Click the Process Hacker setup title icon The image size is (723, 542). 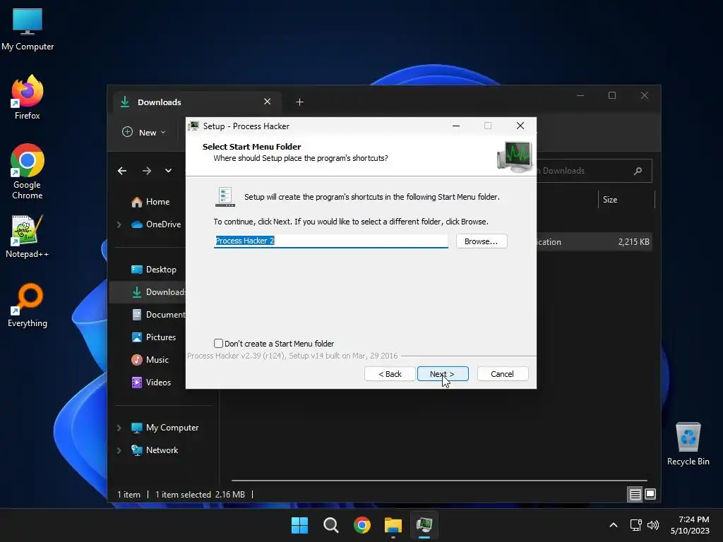click(193, 126)
